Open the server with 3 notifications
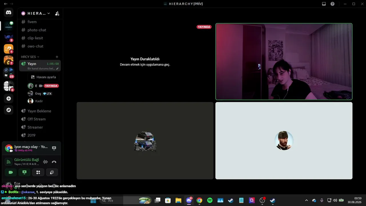Screen dimensions: 366x206 pos(9,37)
